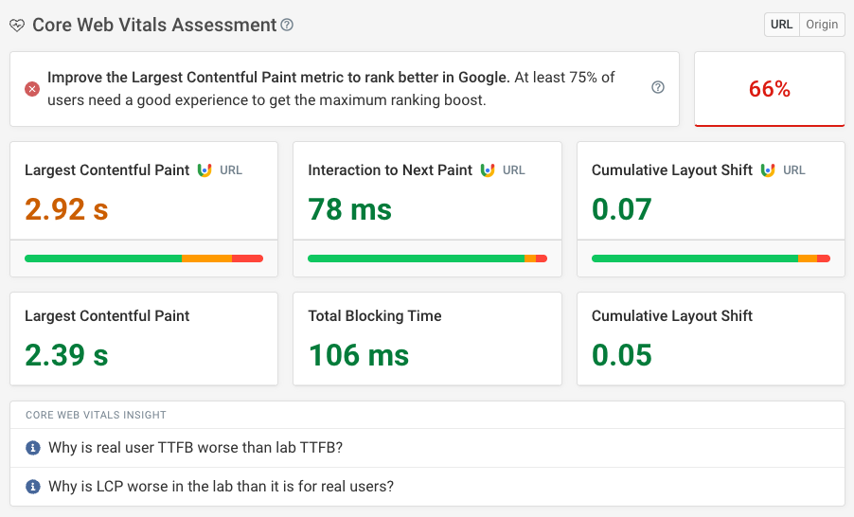This screenshot has height=517, width=854.
Task: Click the question mark icon in the warning banner
Action: 658,87
